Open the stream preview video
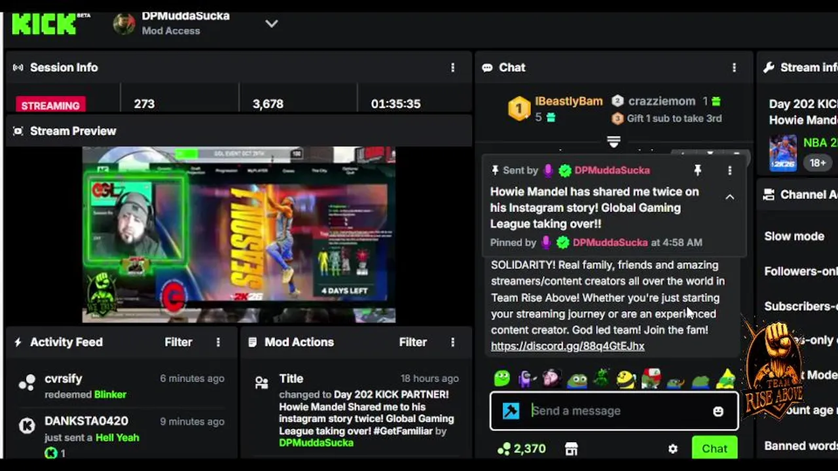Viewport: 838px width, 471px height. point(239,235)
